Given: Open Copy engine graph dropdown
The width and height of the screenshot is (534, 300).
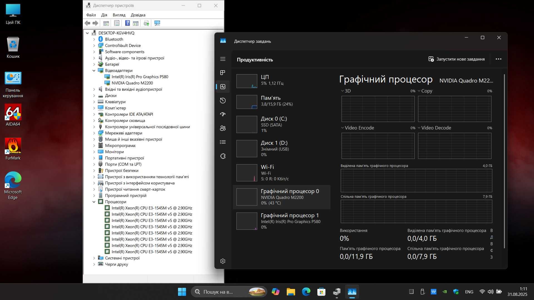Looking at the screenshot, I should coord(425,91).
